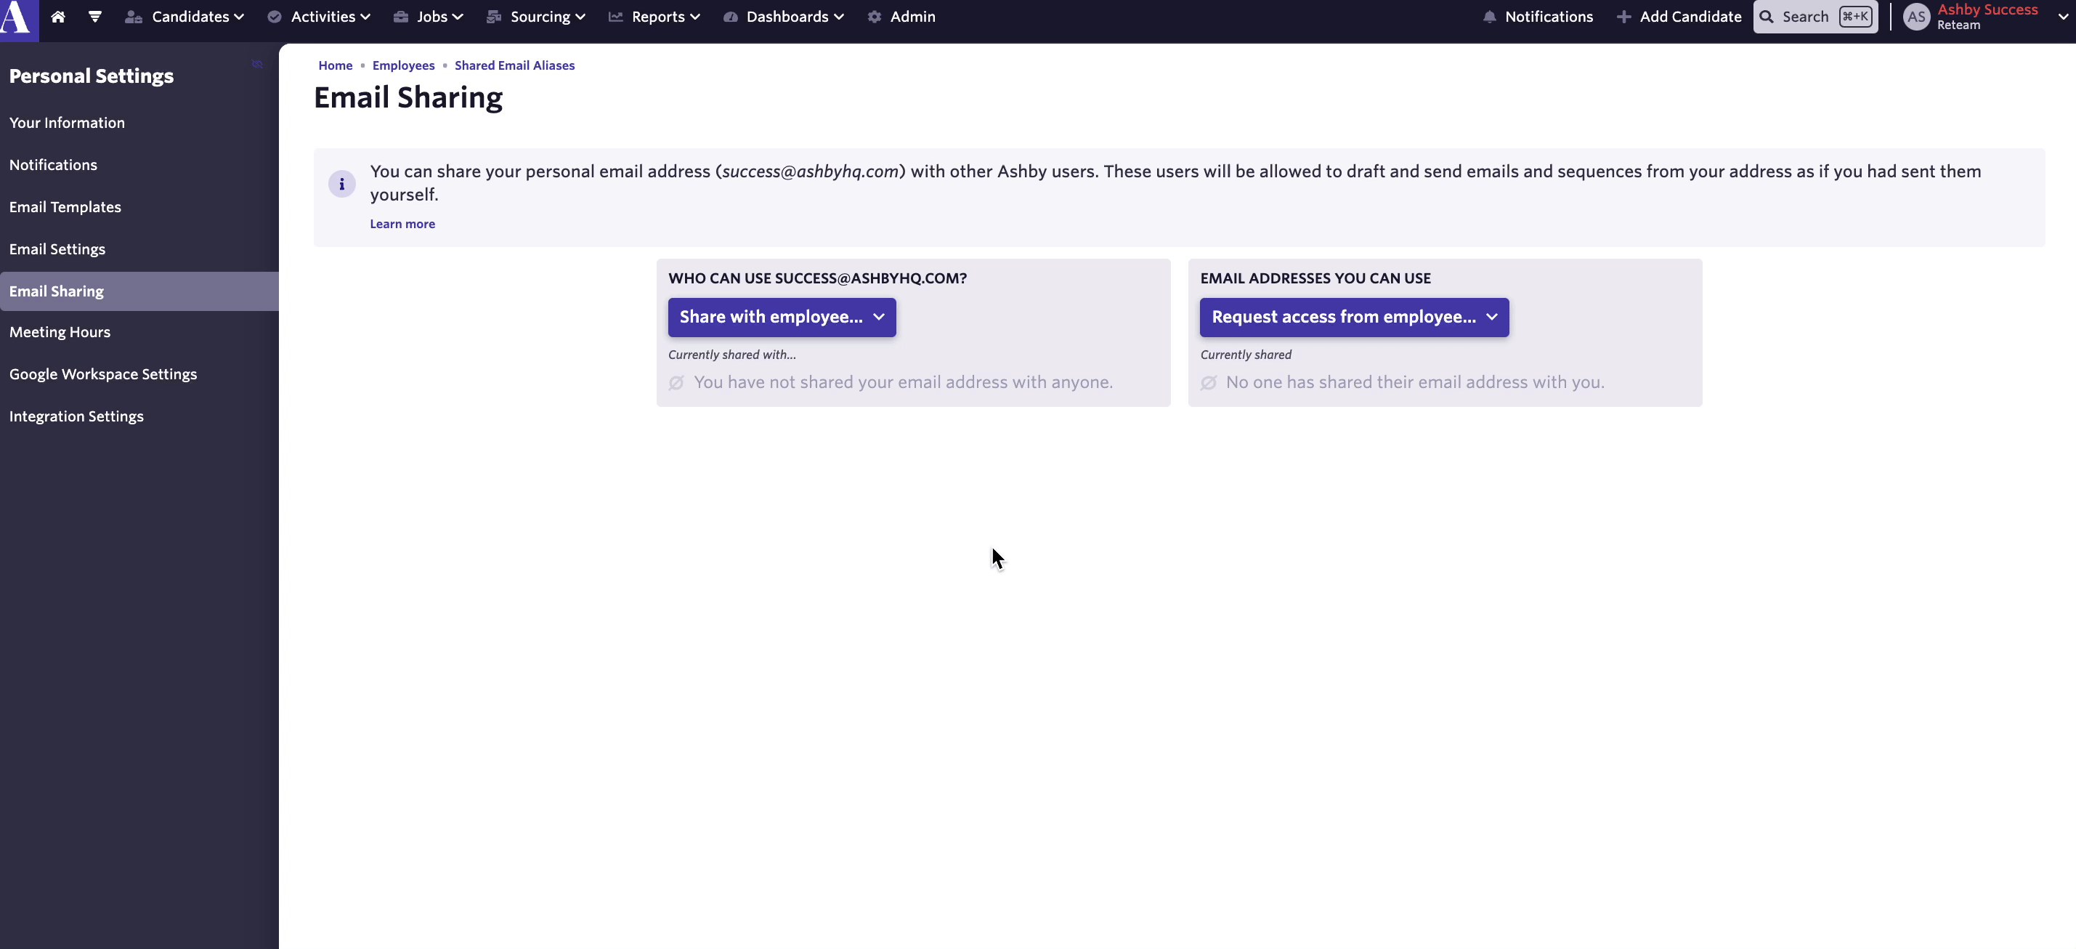Open the Share with employee dropdown
The width and height of the screenshot is (2076, 949).
click(781, 317)
